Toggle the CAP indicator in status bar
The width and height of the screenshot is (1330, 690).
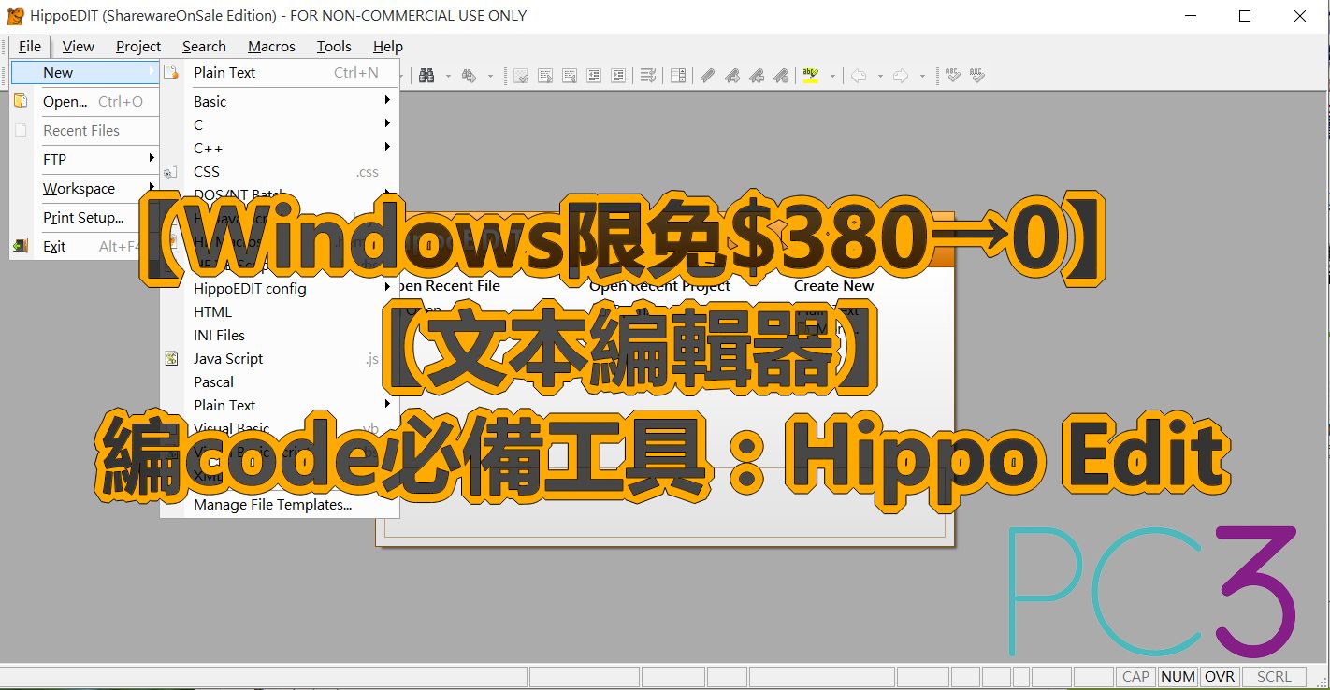pos(1135,676)
